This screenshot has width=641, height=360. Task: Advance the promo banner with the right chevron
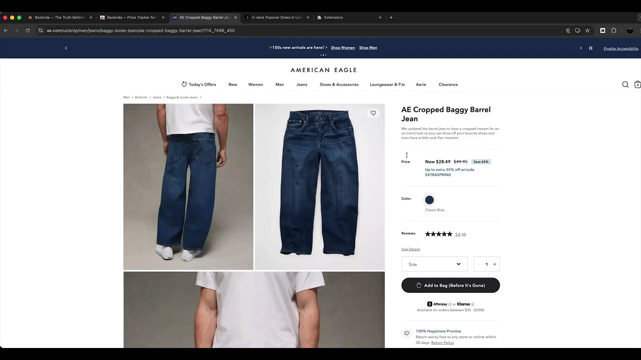click(x=580, y=48)
